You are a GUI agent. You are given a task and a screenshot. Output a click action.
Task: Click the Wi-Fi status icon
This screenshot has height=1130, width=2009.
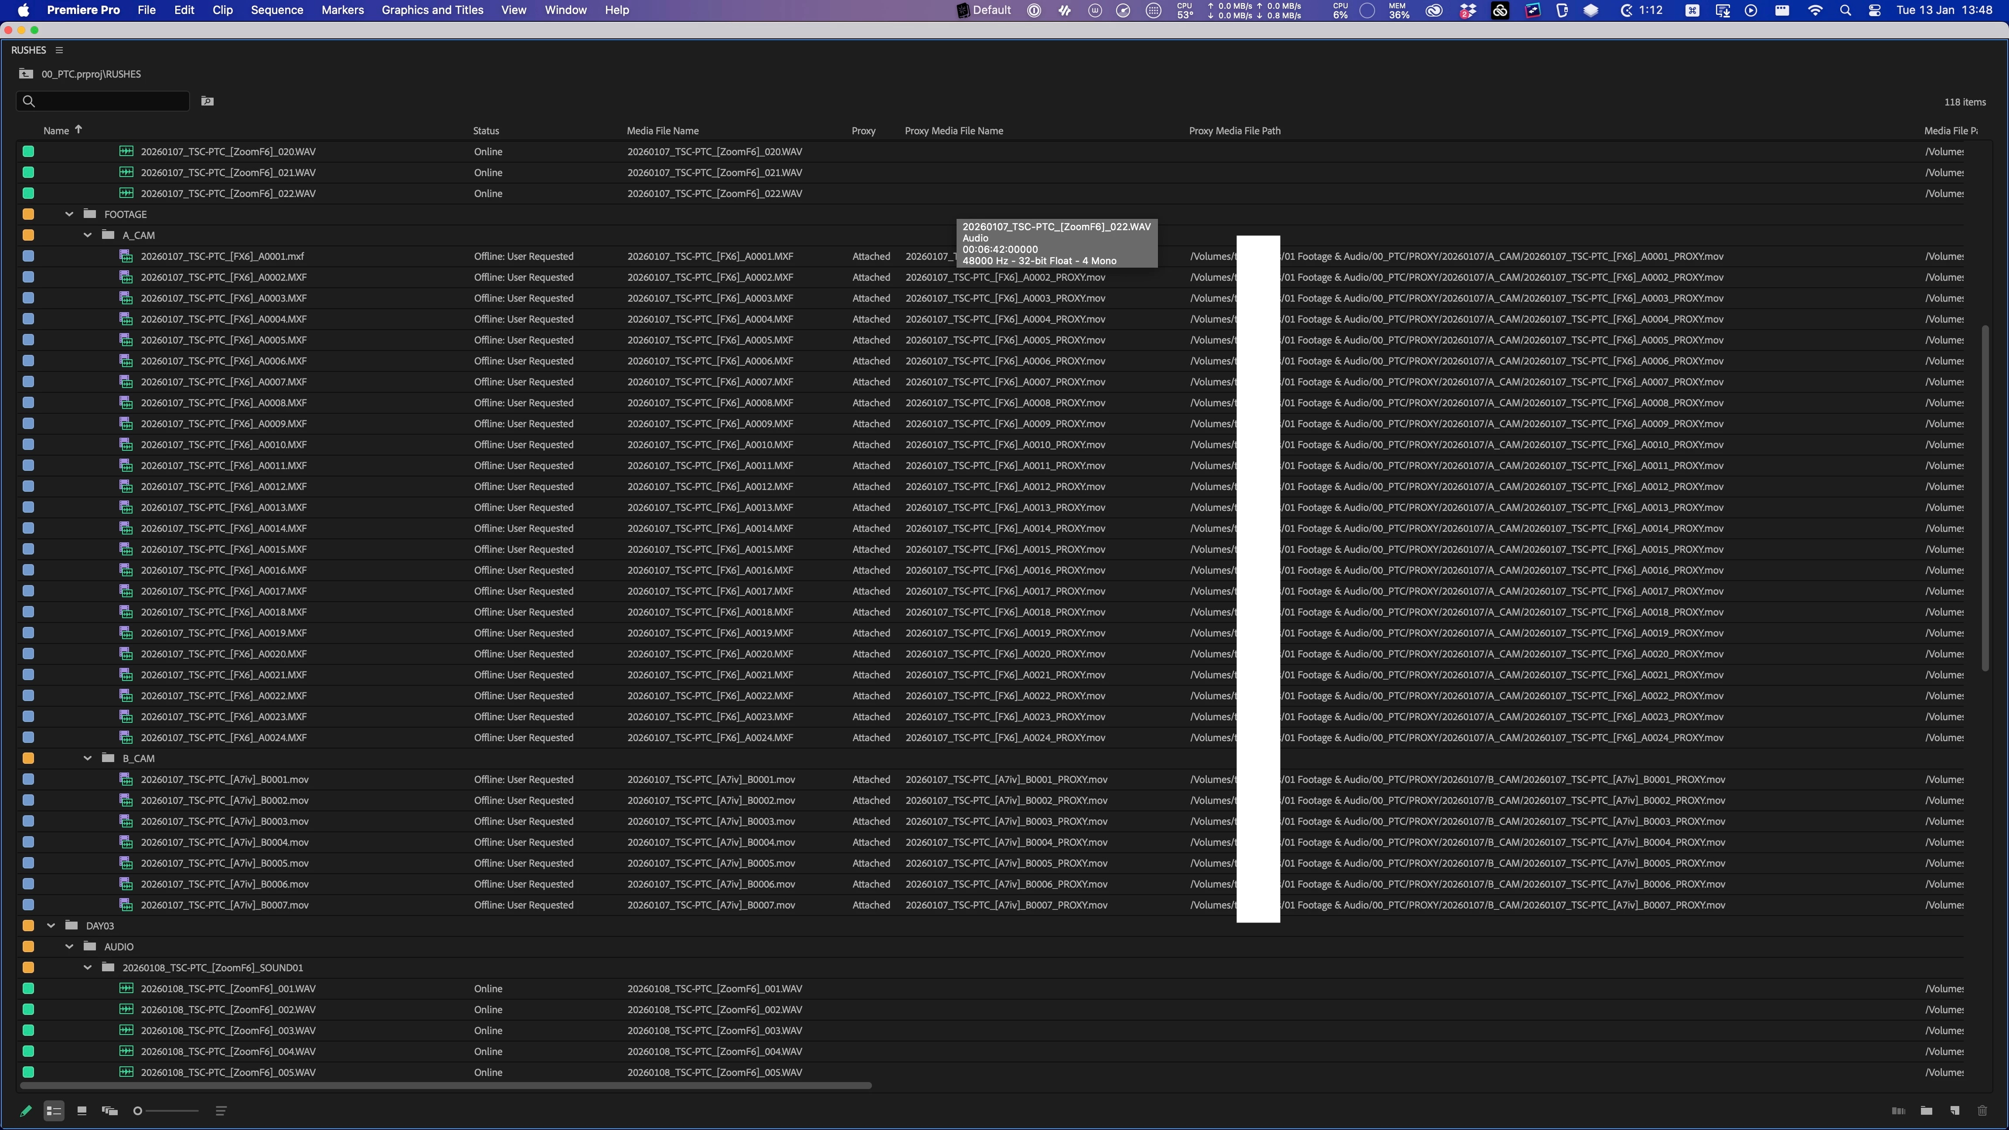pyautogui.click(x=1815, y=10)
